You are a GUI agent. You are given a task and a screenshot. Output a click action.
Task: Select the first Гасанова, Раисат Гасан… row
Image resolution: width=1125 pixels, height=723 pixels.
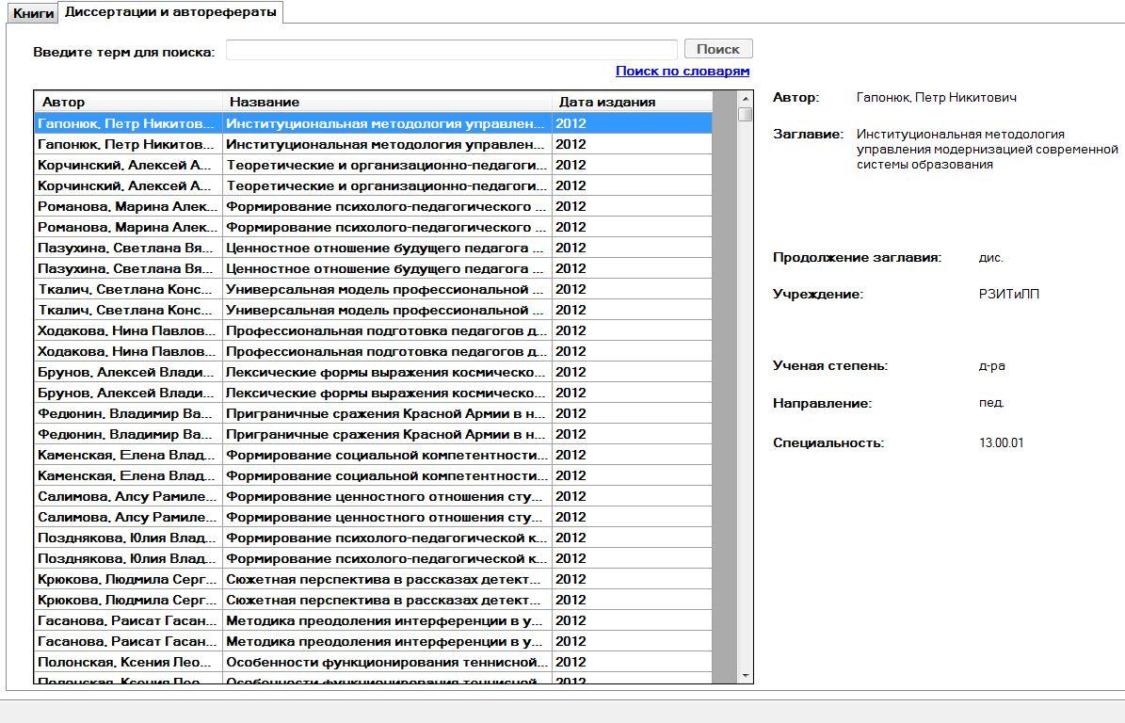click(373, 620)
